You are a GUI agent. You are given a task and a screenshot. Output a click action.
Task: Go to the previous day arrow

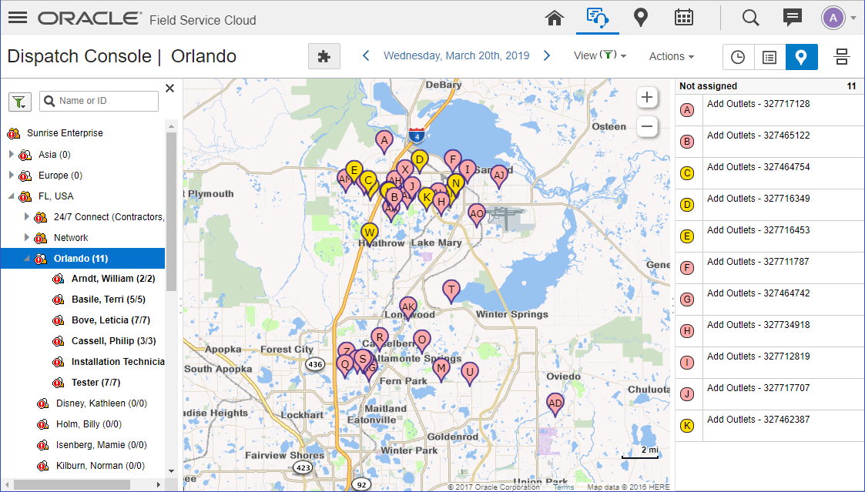pos(366,55)
